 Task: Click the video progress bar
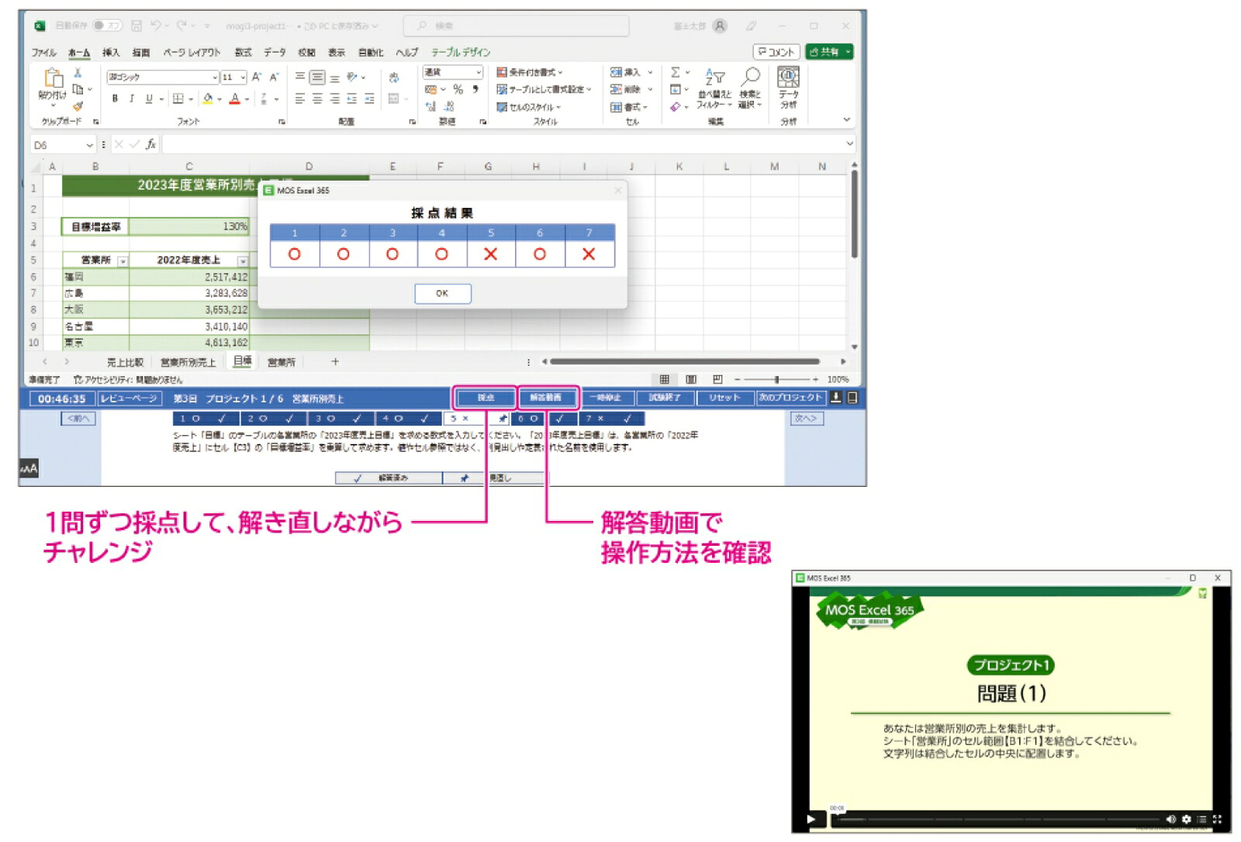[x=997, y=819]
